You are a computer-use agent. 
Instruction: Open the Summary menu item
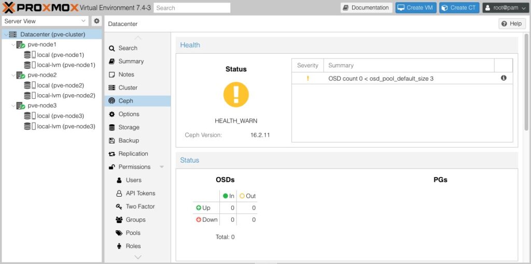pos(137,61)
